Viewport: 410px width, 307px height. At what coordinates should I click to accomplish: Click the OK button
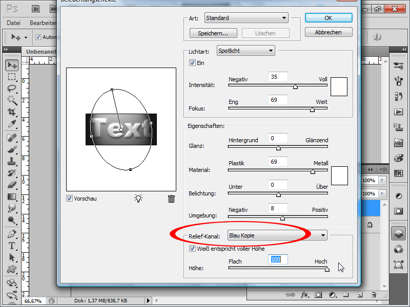coord(329,18)
